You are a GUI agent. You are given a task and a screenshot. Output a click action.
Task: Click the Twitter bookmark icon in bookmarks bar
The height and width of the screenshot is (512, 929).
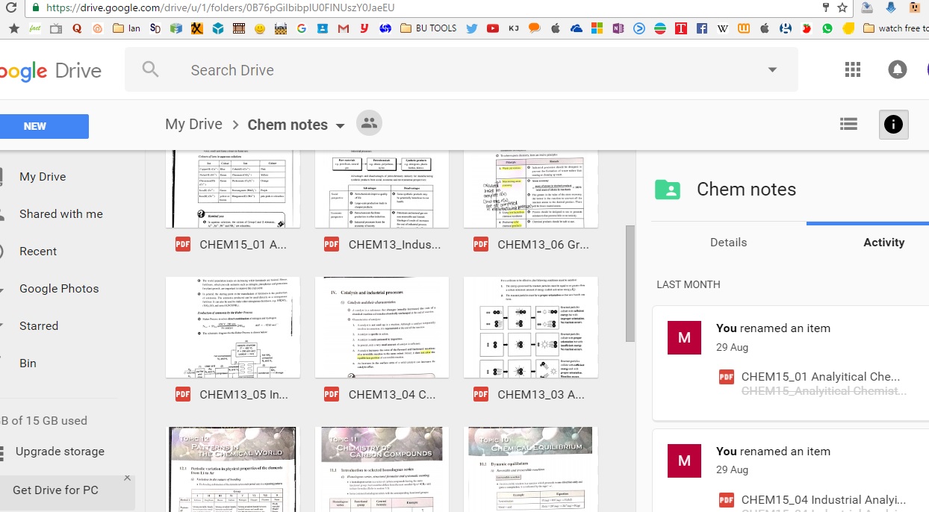(x=471, y=28)
